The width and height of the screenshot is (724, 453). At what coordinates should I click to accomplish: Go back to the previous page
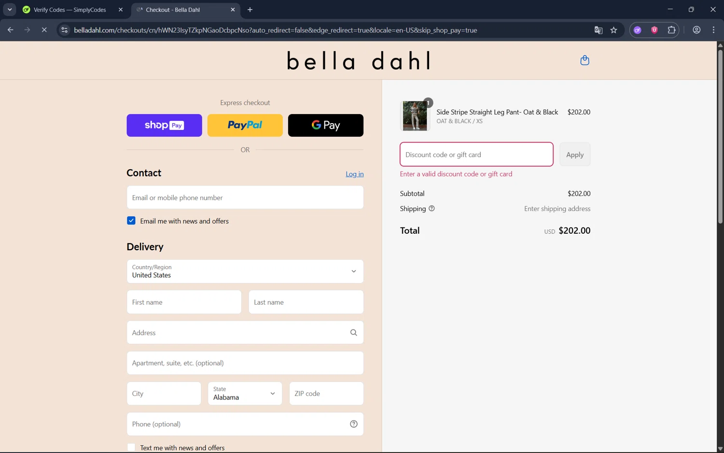click(10, 30)
